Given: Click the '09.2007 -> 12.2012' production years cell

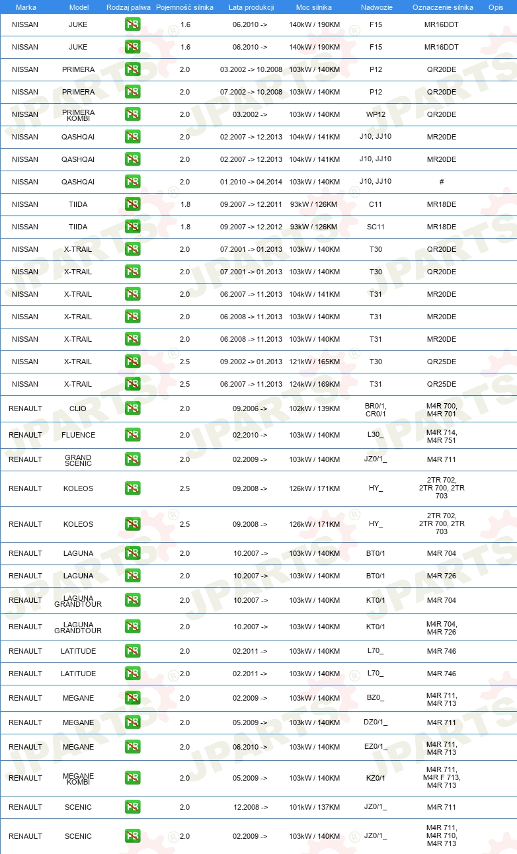Looking at the screenshot, I should (251, 227).
